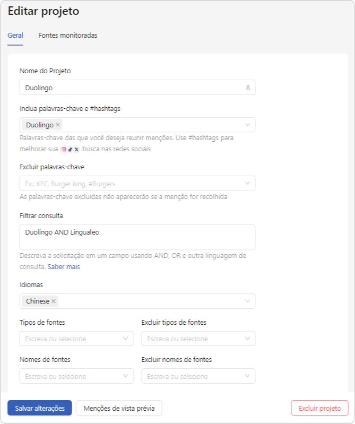Open the Idiomas dropdown chevron
This screenshot has height=424, width=355.
[x=247, y=301]
